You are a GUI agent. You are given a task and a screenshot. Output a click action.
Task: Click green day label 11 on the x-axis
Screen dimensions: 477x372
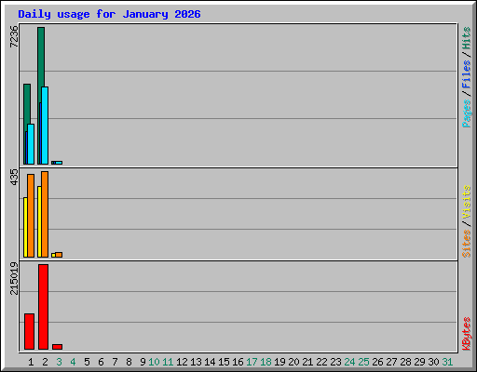[x=168, y=362]
